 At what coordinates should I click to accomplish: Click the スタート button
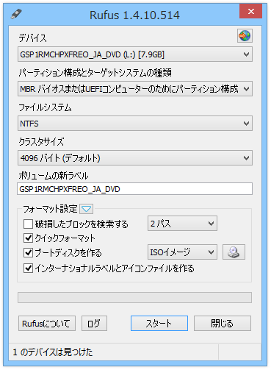pos(159,324)
